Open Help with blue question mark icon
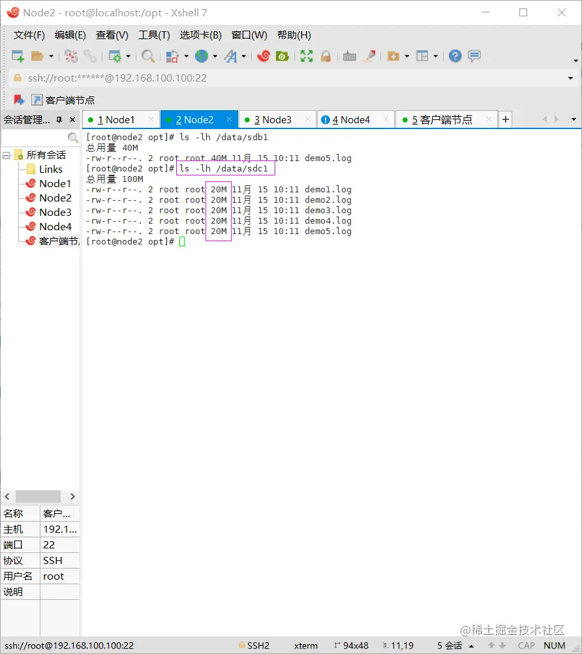 (455, 55)
